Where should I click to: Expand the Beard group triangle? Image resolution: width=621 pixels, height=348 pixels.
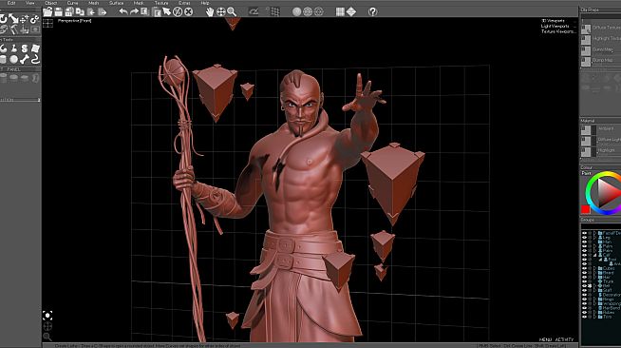point(594,273)
